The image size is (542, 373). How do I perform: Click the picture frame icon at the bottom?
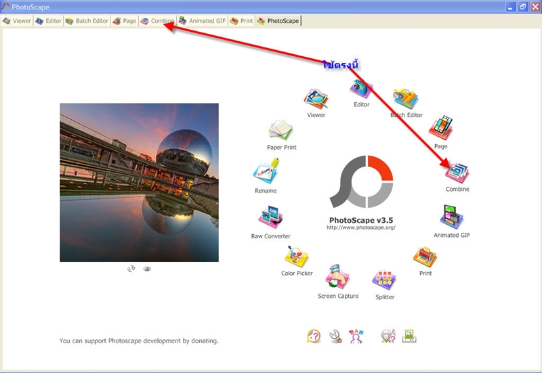pyautogui.click(x=409, y=336)
